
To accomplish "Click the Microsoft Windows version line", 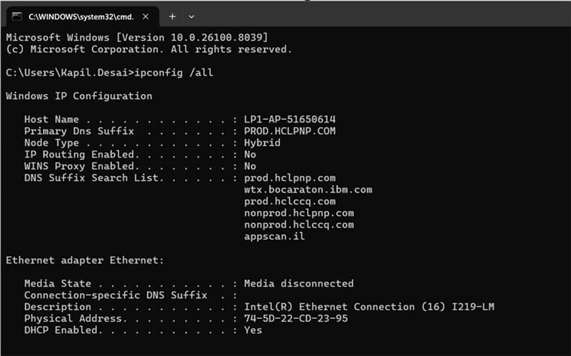I will [x=136, y=37].
